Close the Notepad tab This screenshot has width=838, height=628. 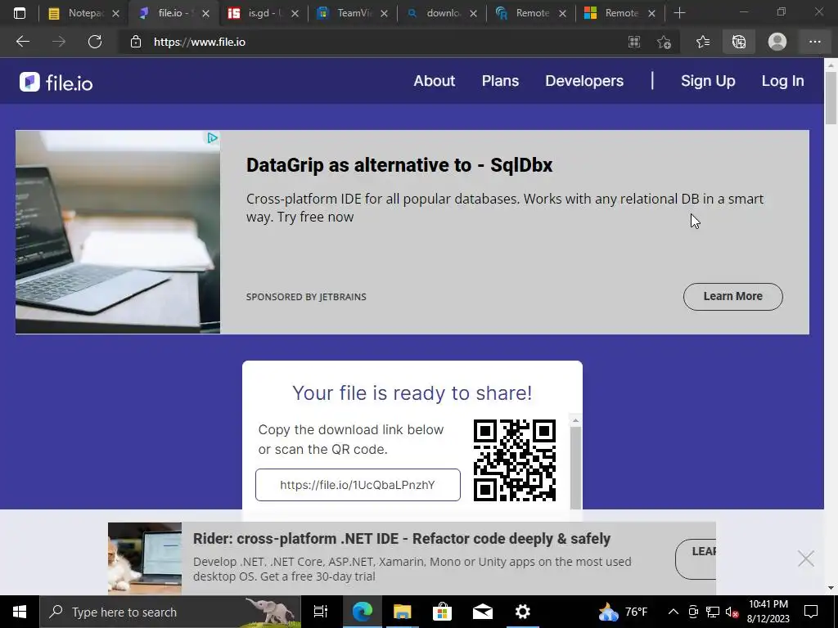(115, 13)
